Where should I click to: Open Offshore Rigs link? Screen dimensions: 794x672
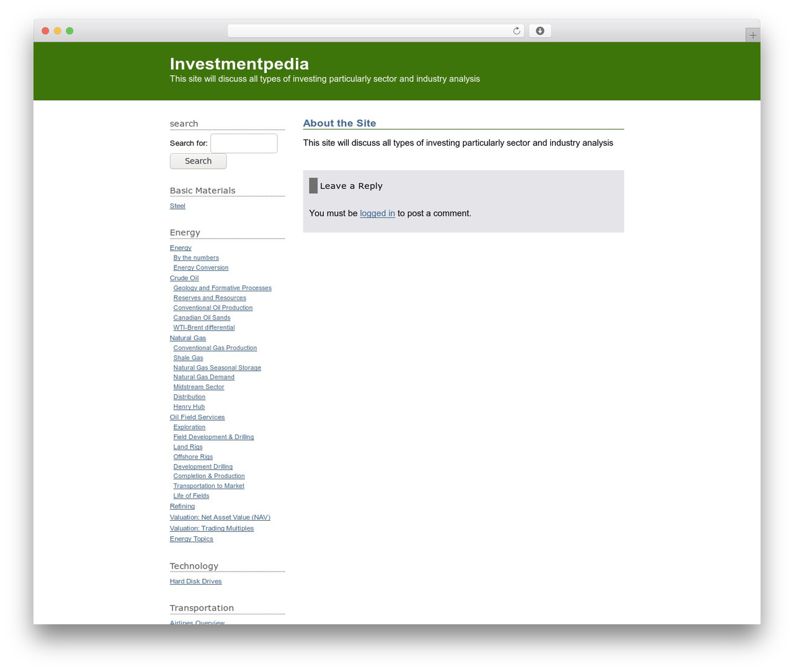point(193,458)
